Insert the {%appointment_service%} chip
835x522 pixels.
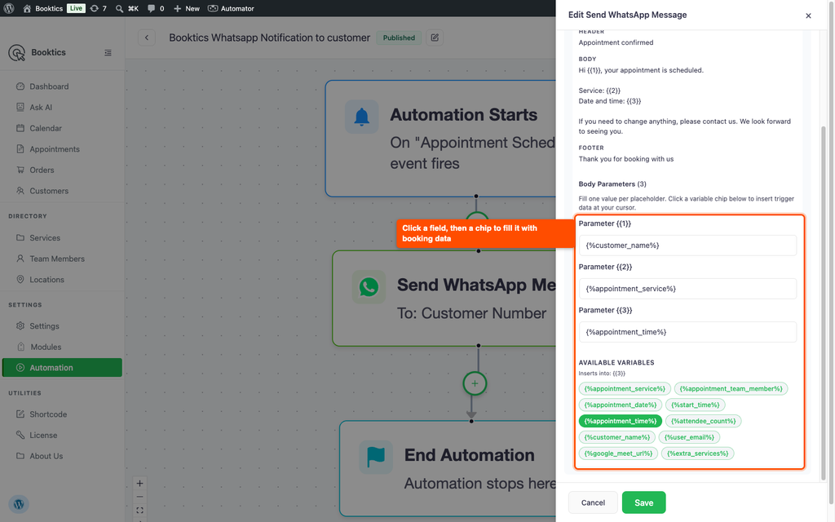pyautogui.click(x=625, y=389)
